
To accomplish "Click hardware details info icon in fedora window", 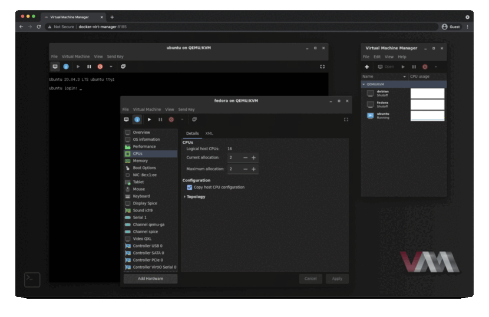I will coord(137,120).
